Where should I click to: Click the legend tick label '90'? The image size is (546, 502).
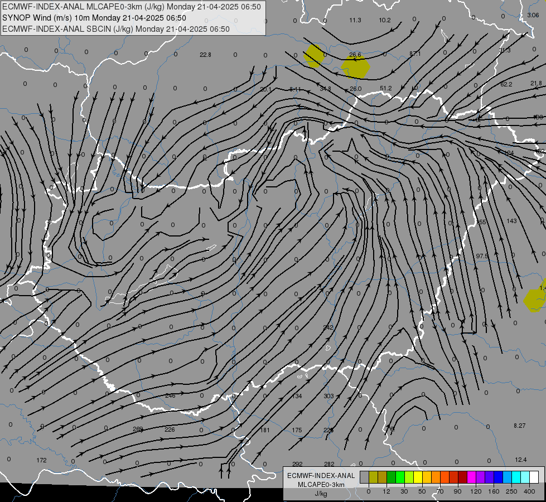click(457, 491)
